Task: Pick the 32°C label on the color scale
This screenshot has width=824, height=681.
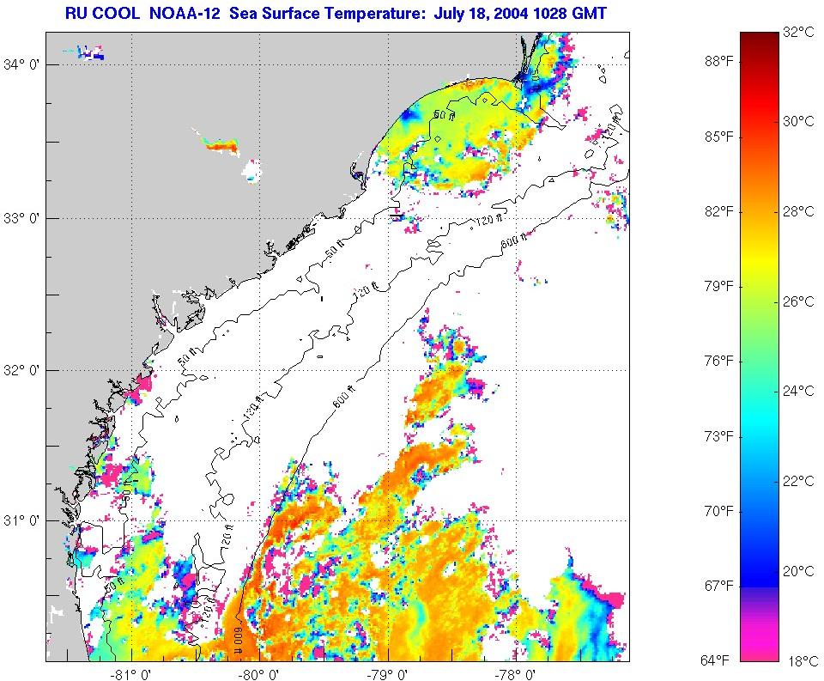Action: pos(797,32)
